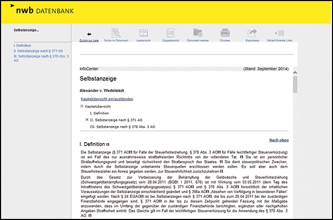This screenshot has width=333, height=220.
Task: Print document using Drucken icon
Action: tap(225, 33)
